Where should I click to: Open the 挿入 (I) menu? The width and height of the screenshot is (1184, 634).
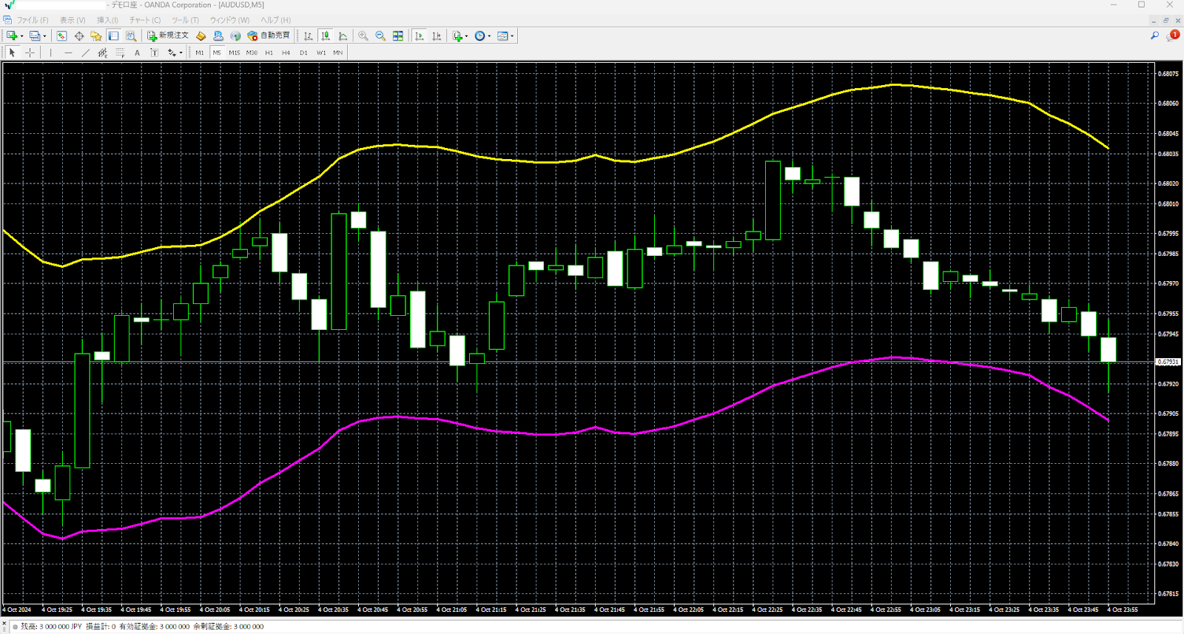107,20
